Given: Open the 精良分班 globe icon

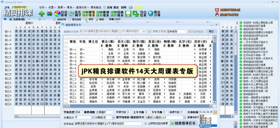Looking at the screenshot, I should pyautogui.click(x=154, y=14).
